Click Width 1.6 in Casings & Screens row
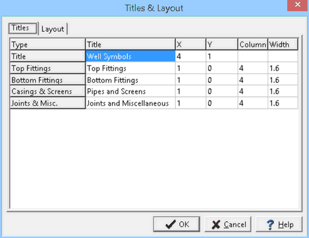Image resolution: width=309 pixels, height=238 pixels. [283, 91]
